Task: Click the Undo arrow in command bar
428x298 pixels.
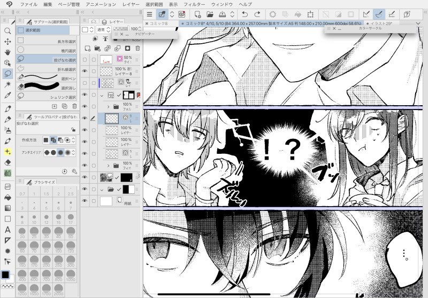Action: (244, 14)
